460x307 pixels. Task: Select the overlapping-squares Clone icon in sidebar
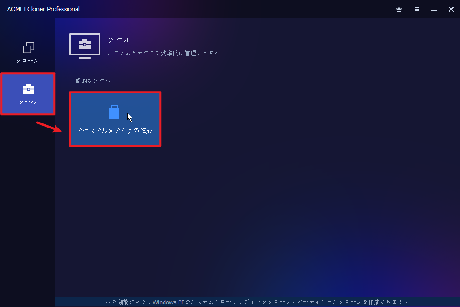(28, 47)
